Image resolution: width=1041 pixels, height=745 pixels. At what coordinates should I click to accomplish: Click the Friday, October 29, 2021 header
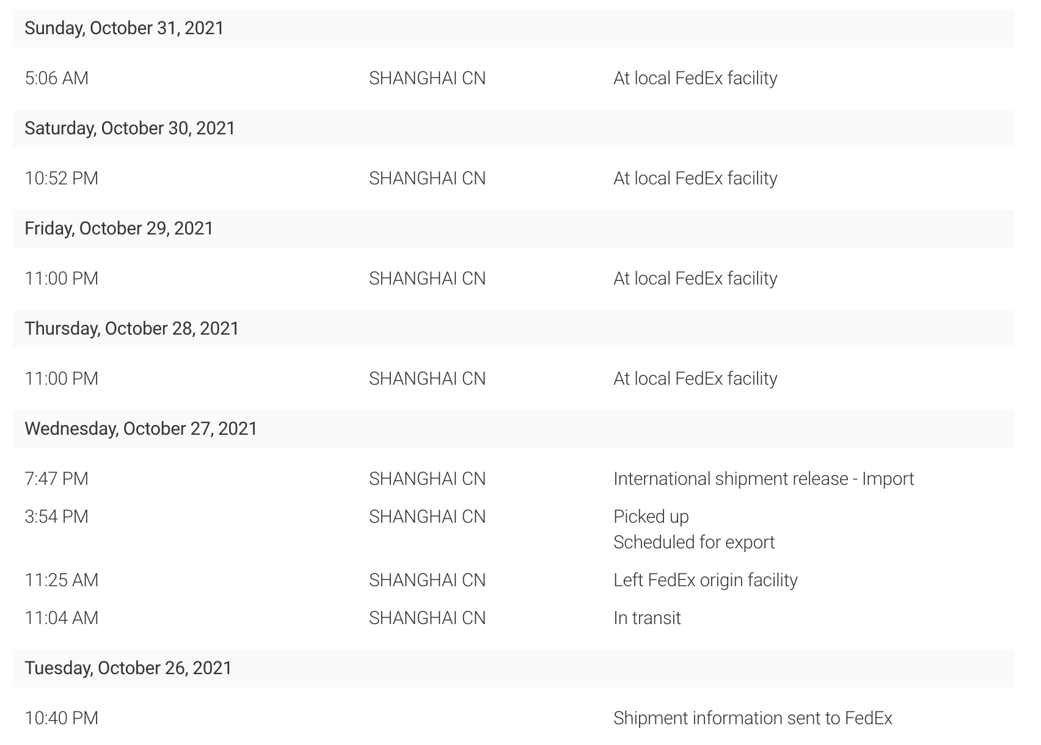click(x=119, y=228)
